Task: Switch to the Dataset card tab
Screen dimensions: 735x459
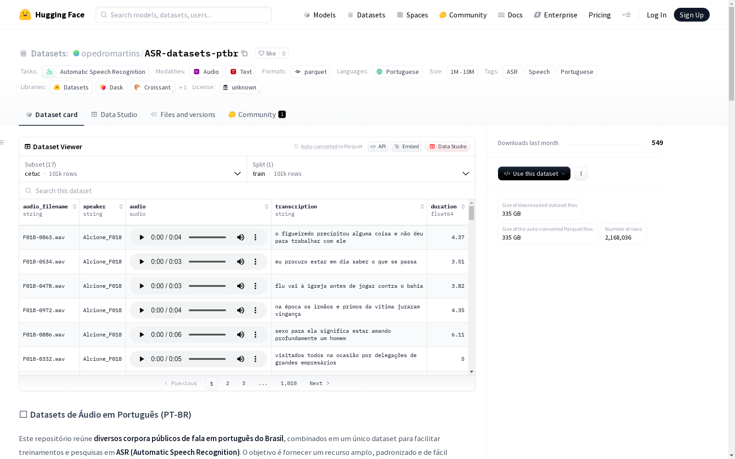Action: [x=51, y=115]
